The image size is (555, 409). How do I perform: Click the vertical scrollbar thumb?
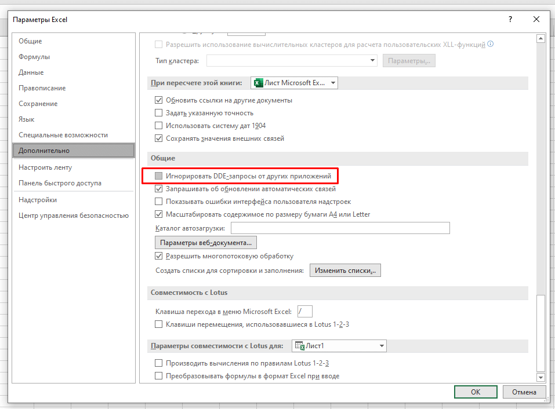[x=541, y=334]
